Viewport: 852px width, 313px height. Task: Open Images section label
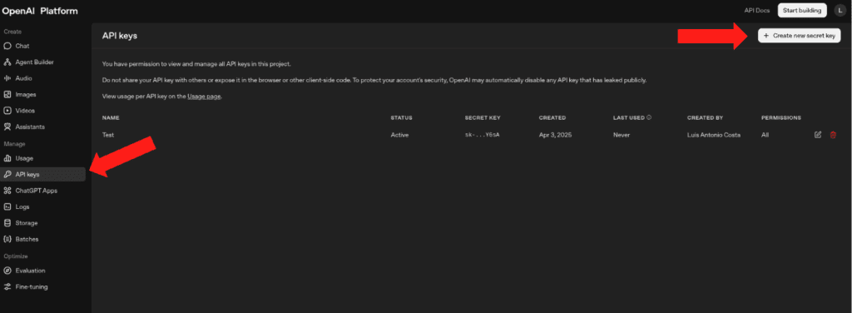26,95
